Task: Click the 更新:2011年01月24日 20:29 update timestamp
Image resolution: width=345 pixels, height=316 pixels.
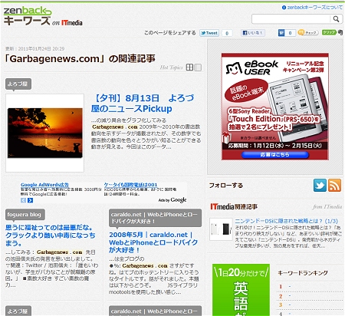Action: tap(34, 48)
